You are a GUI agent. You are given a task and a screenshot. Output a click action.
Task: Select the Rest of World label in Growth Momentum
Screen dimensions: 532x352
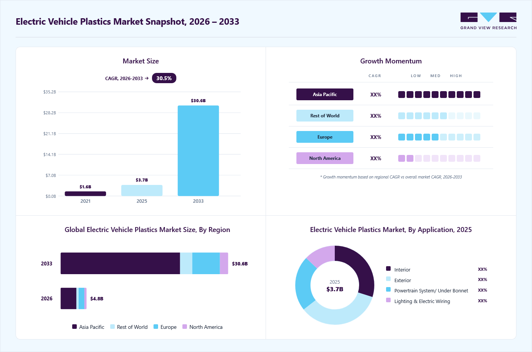pyautogui.click(x=325, y=116)
